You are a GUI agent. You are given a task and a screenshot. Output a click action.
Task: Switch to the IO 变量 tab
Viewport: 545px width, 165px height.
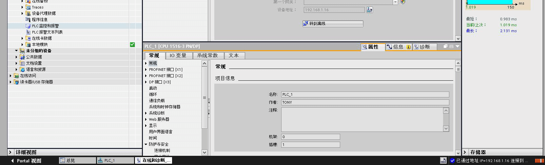click(x=178, y=56)
